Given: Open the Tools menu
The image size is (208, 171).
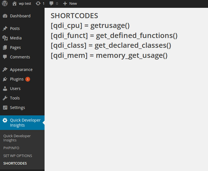Looking at the screenshot, I should click(x=15, y=98).
